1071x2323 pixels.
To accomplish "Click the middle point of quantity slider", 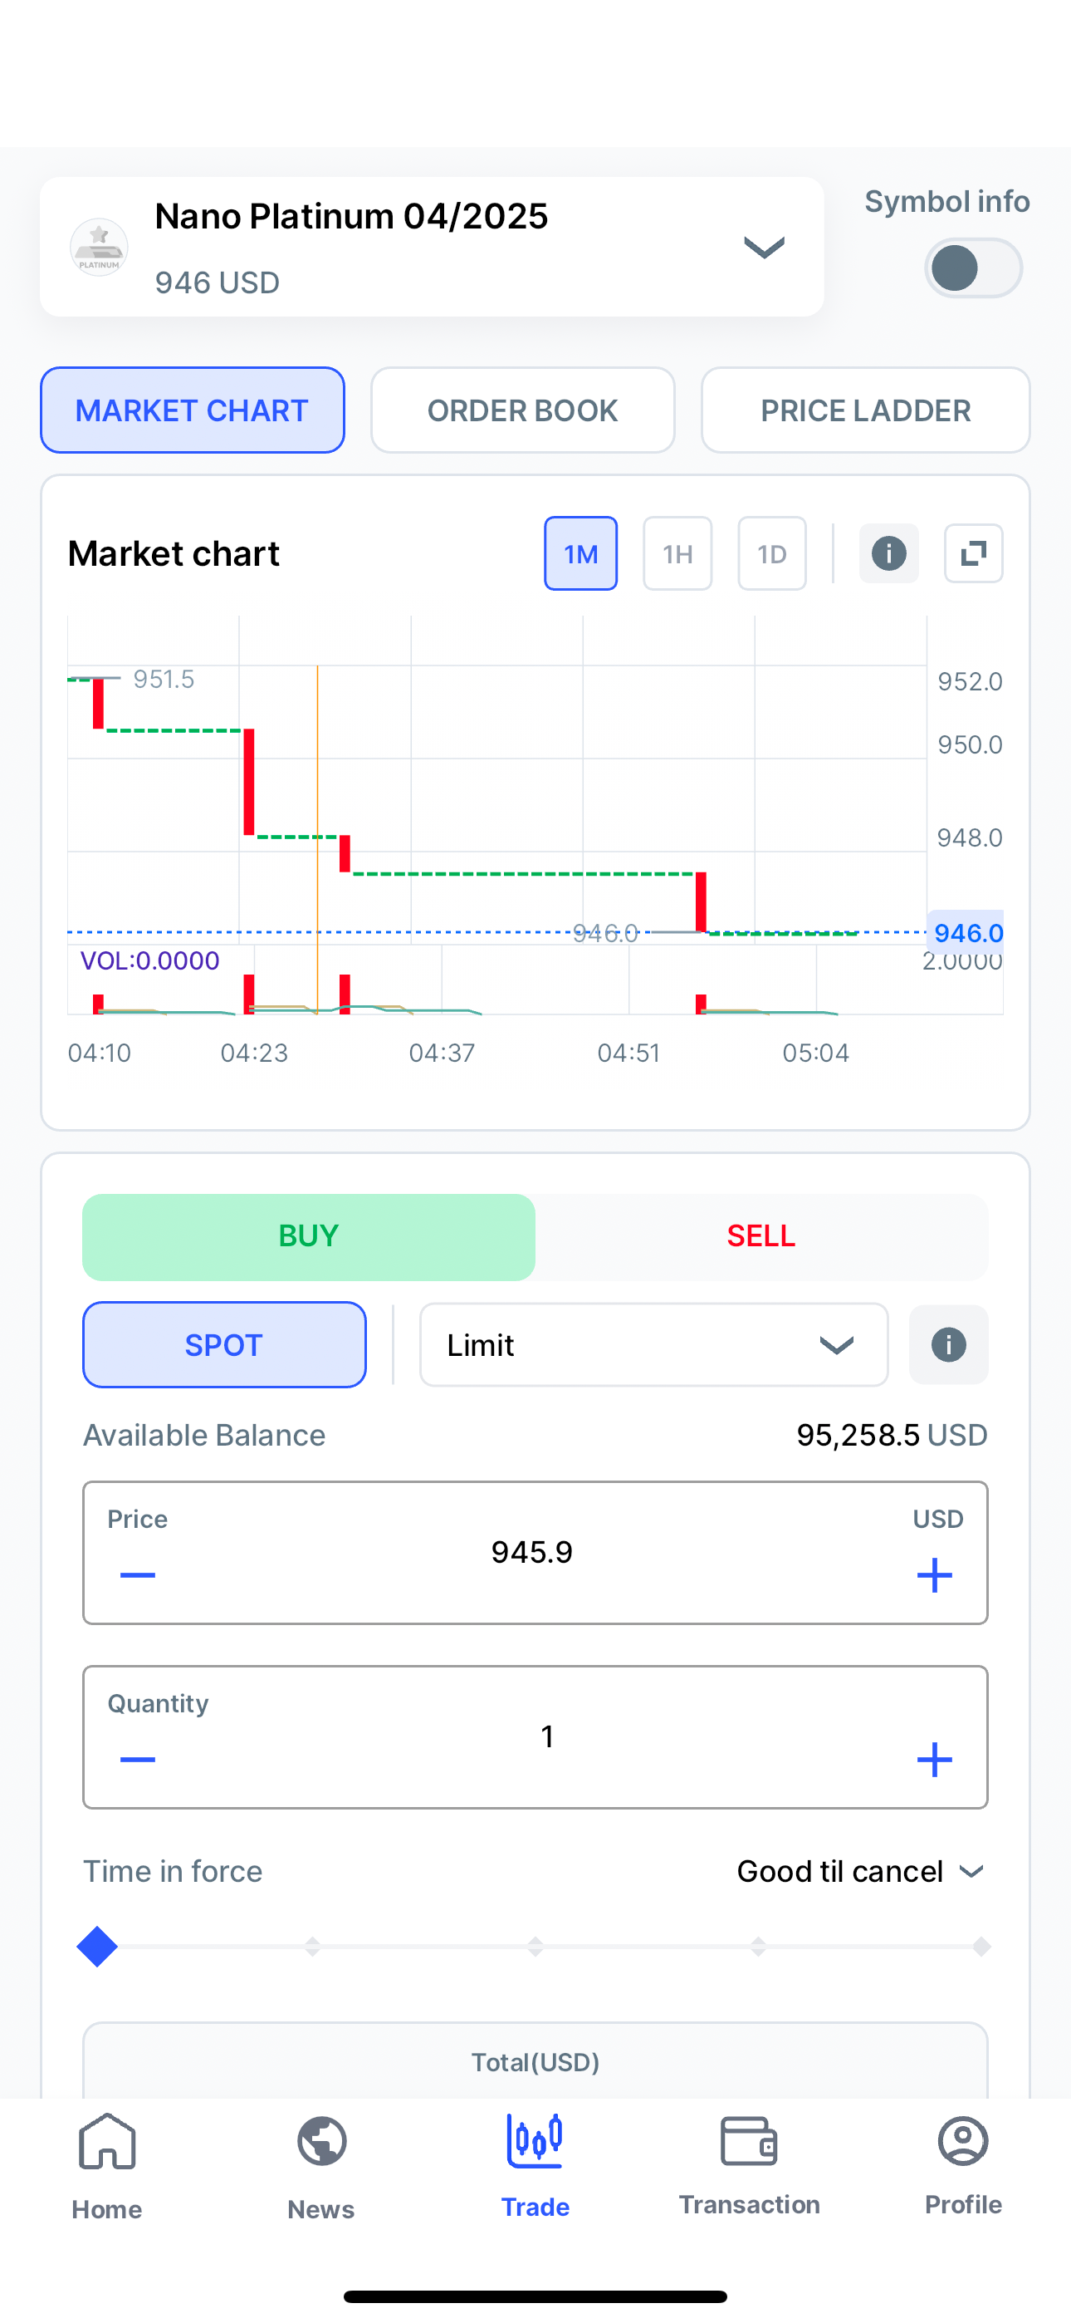I will coord(535,1947).
